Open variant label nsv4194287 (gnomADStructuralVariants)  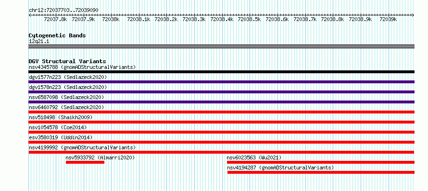coord(280,168)
